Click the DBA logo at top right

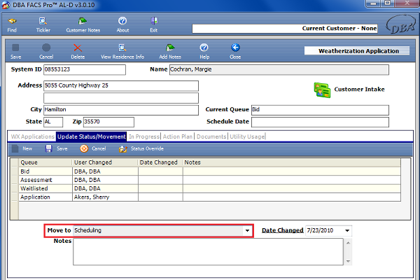pos(400,24)
